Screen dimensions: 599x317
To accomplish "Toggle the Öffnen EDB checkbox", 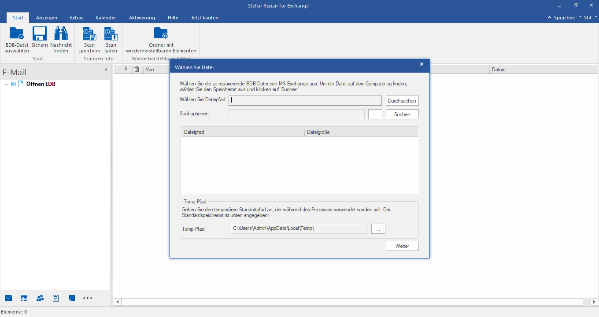I will pyautogui.click(x=13, y=84).
